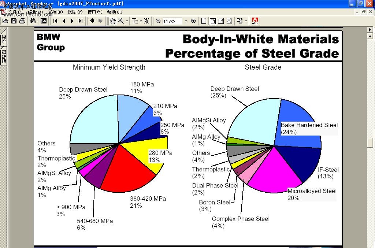Save a copy with the floppy disk icon
375x248 pixels.
[x=14, y=21]
